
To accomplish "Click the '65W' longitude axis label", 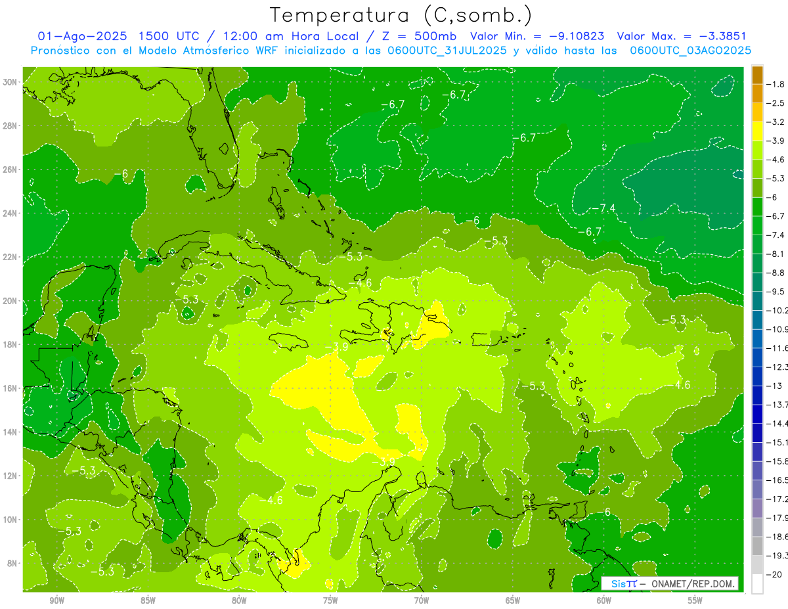I will click(x=513, y=600).
